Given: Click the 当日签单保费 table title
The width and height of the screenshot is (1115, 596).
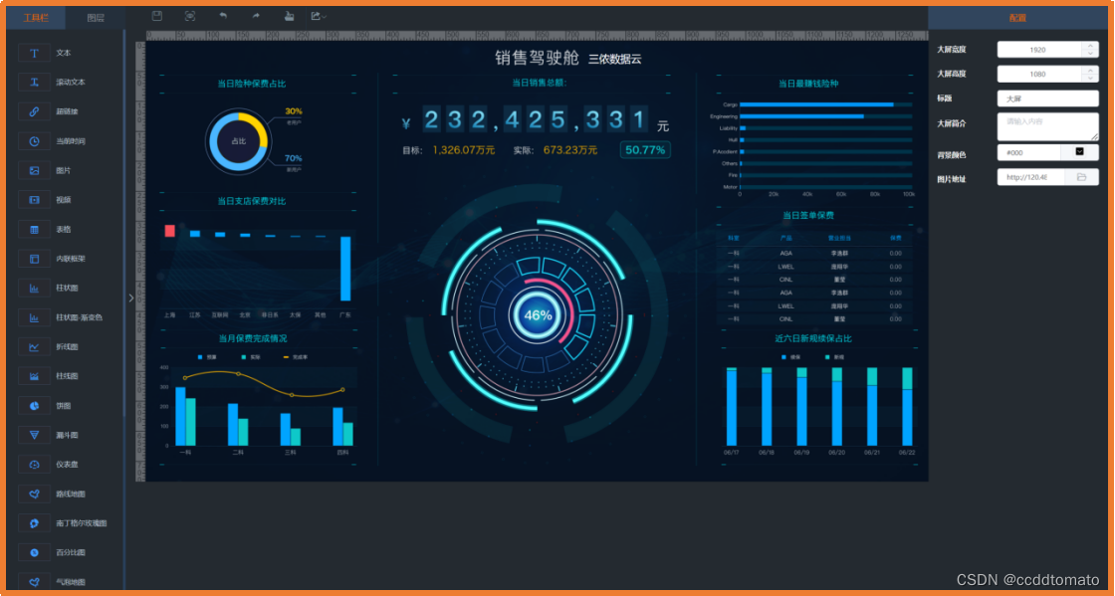Looking at the screenshot, I should coord(808,215).
